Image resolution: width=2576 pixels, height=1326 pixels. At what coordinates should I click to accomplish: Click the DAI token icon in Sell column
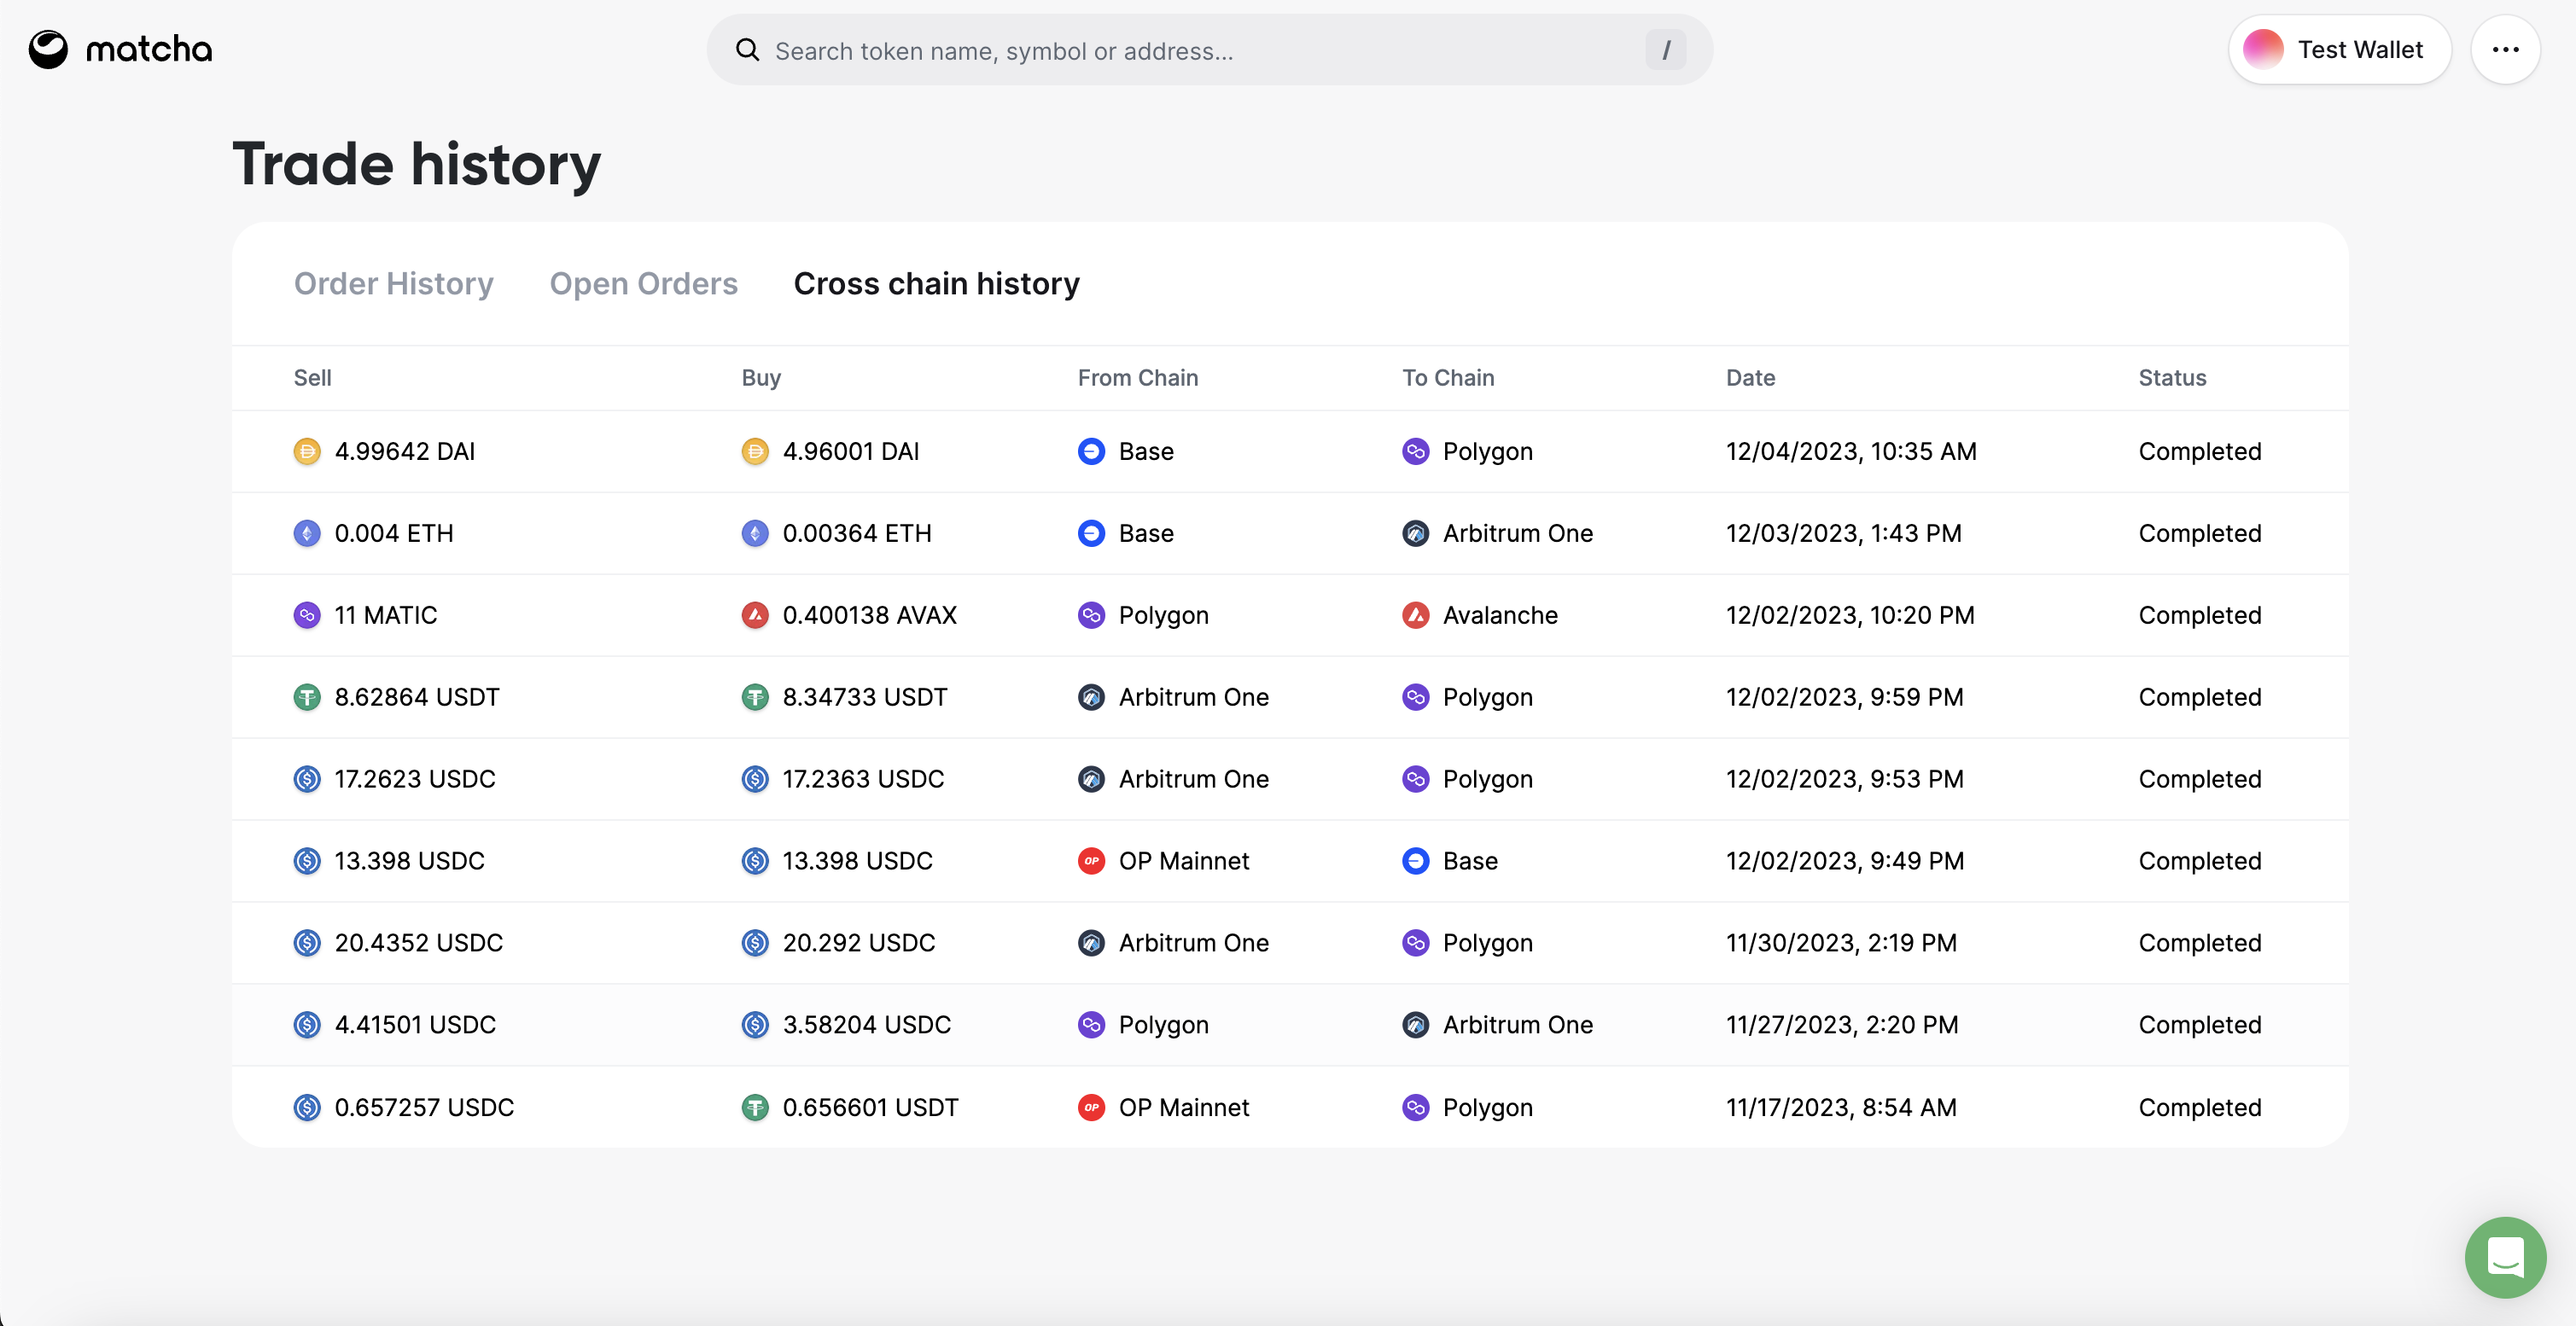pyautogui.click(x=307, y=452)
